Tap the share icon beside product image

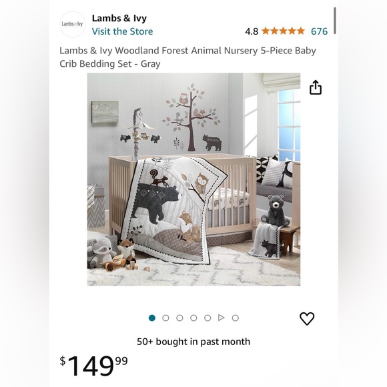[x=316, y=87]
